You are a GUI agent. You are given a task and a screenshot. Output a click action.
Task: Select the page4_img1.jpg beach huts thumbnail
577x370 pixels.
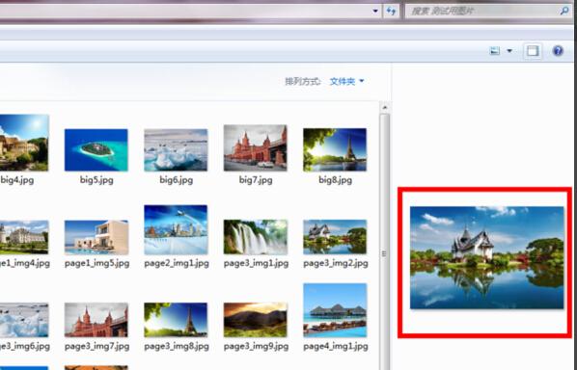tap(335, 310)
